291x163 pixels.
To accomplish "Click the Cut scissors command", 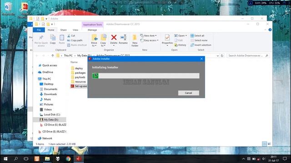I will click(71, 36).
